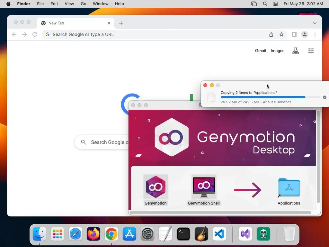
Task: Open Chrome's profile avatar button
Action: point(305,34)
